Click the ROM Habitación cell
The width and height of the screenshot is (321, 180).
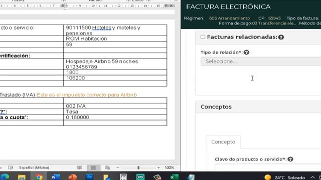pos(115,38)
